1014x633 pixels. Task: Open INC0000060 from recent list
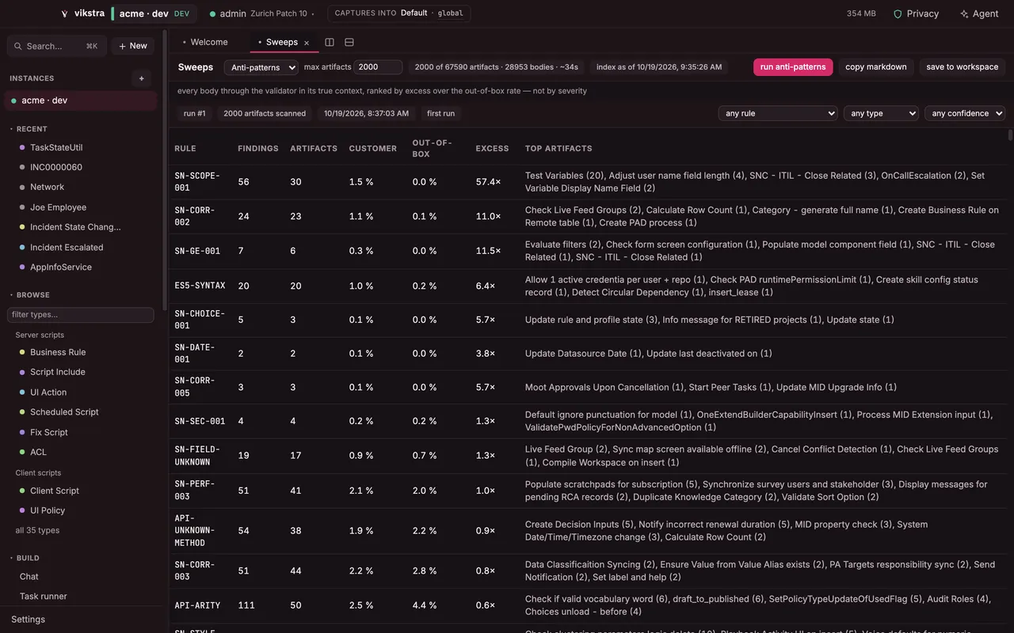(56, 168)
